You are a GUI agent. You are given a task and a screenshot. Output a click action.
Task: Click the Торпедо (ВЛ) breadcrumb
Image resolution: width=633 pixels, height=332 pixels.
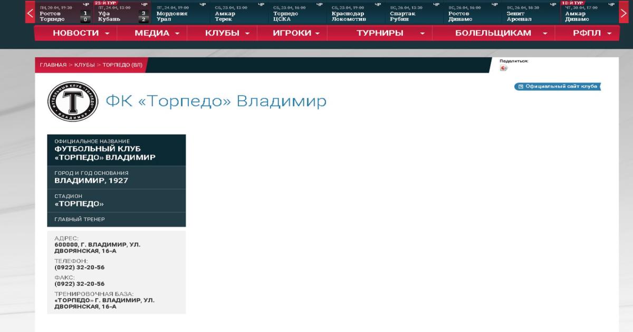[122, 65]
